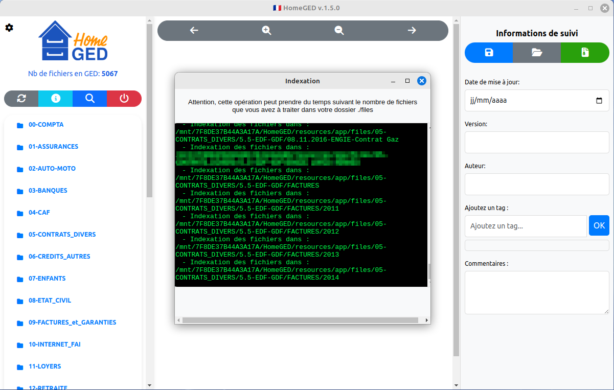Open the date picker calendar icon
This screenshot has width=614, height=390.
(599, 101)
